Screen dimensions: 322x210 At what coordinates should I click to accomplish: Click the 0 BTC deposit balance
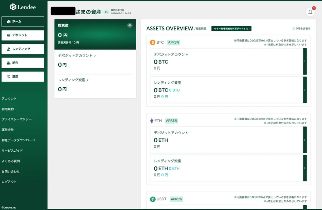(x=161, y=62)
